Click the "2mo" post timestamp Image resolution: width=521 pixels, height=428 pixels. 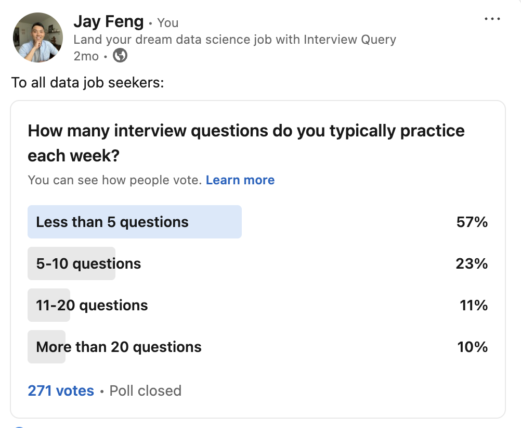click(86, 56)
